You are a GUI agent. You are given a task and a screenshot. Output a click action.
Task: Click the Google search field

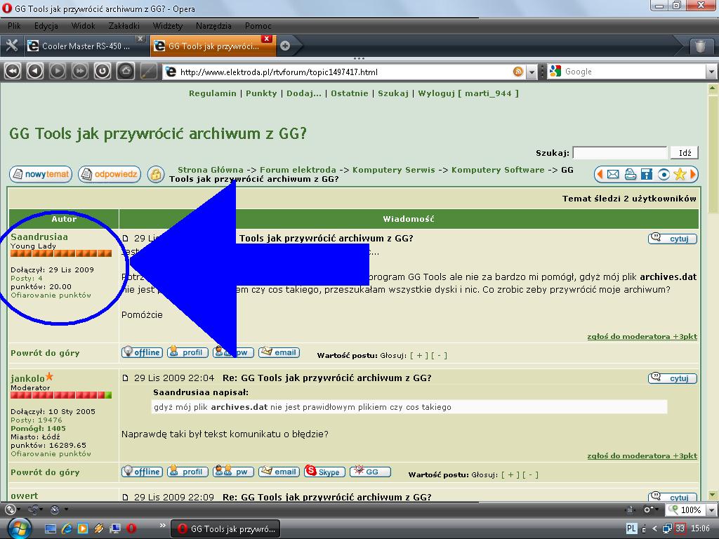click(635, 72)
